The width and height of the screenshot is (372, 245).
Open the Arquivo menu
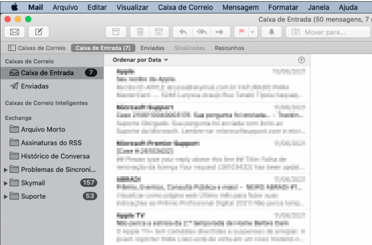(x=65, y=7)
